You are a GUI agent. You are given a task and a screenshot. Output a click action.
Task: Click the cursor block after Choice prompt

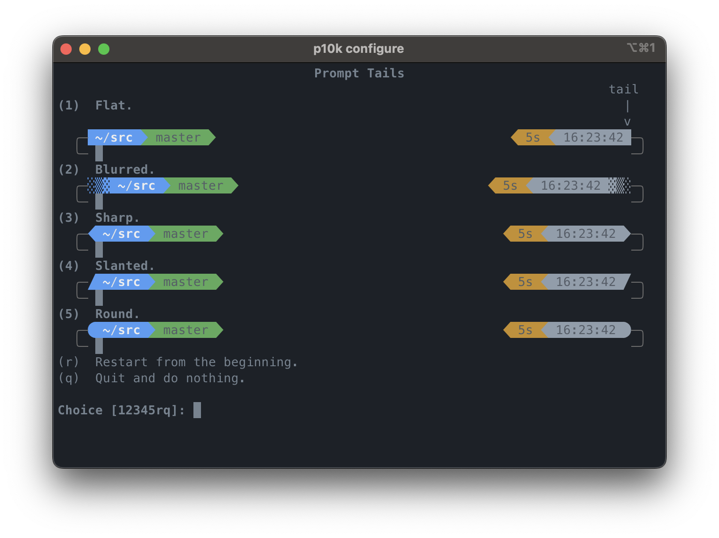(197, 410)
